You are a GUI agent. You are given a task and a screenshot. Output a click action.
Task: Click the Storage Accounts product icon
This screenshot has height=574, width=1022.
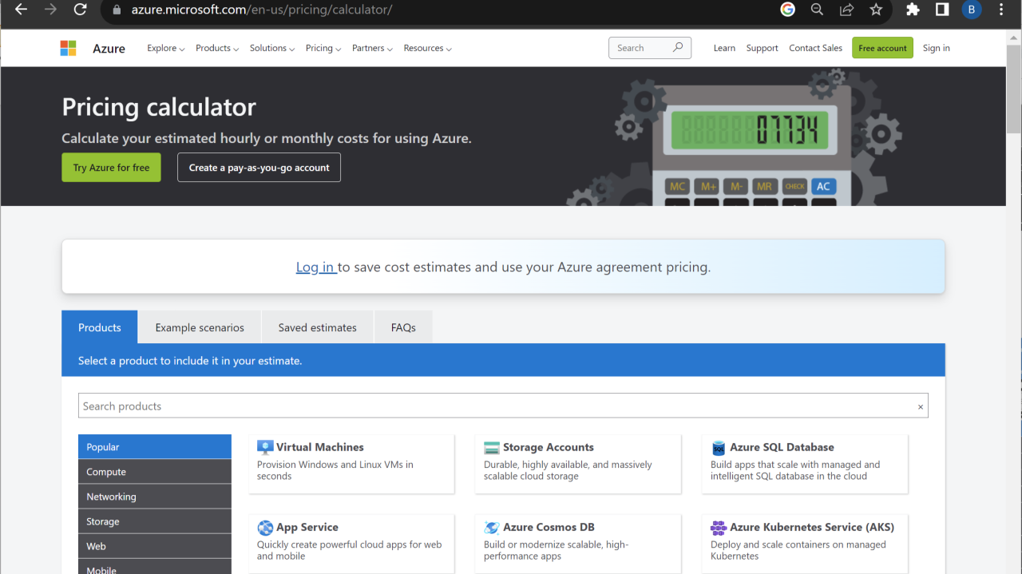click(492, 448)
